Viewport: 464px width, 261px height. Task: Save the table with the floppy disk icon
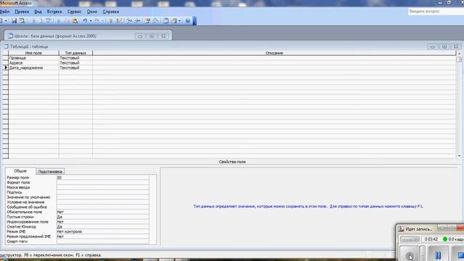14,21
